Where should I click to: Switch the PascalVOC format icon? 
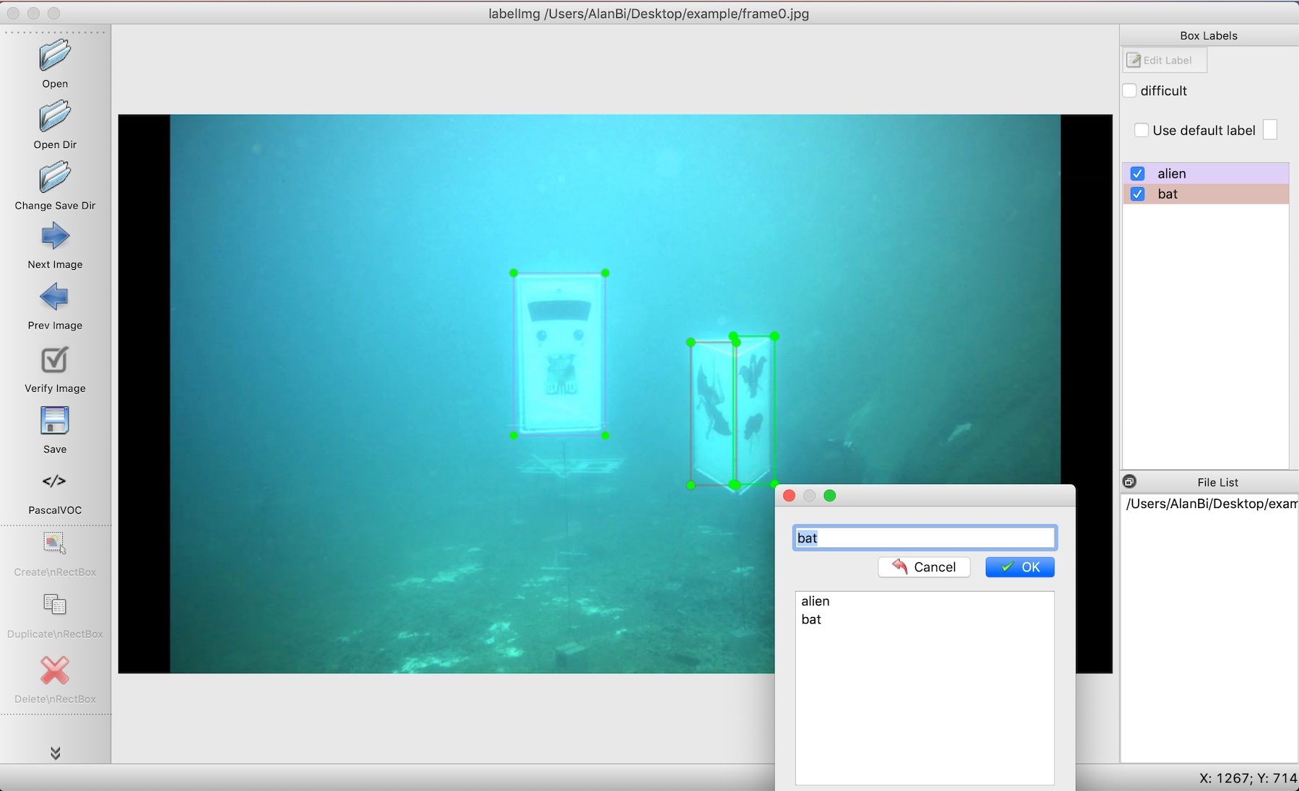[55, 481]
